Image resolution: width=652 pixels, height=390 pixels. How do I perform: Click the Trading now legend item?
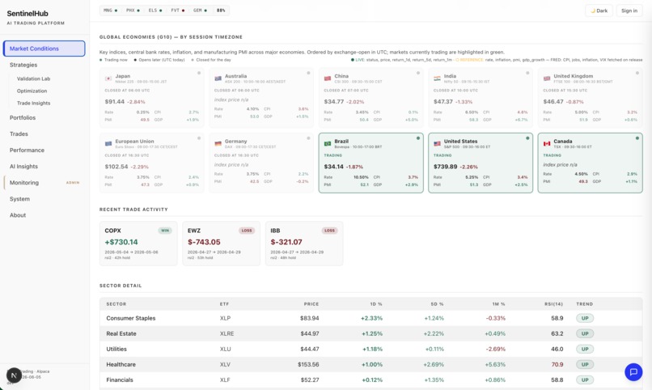(113, 60)
